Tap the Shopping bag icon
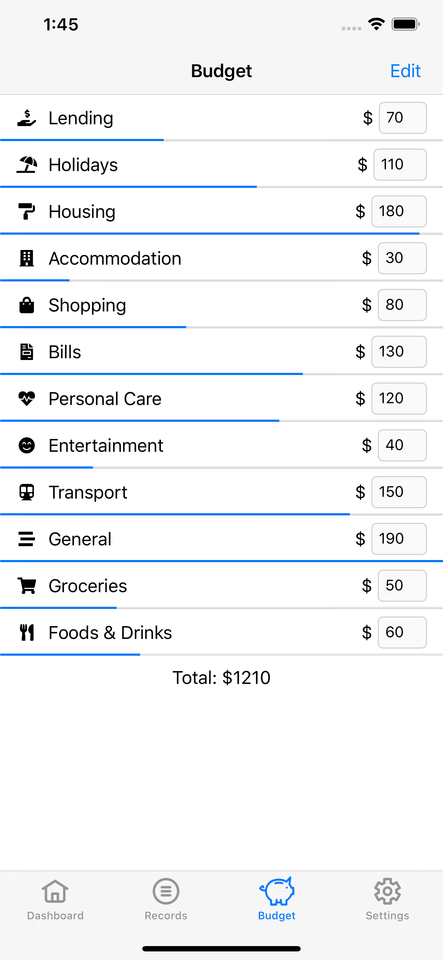Screen dimensions: 443x960 [26, 305]
